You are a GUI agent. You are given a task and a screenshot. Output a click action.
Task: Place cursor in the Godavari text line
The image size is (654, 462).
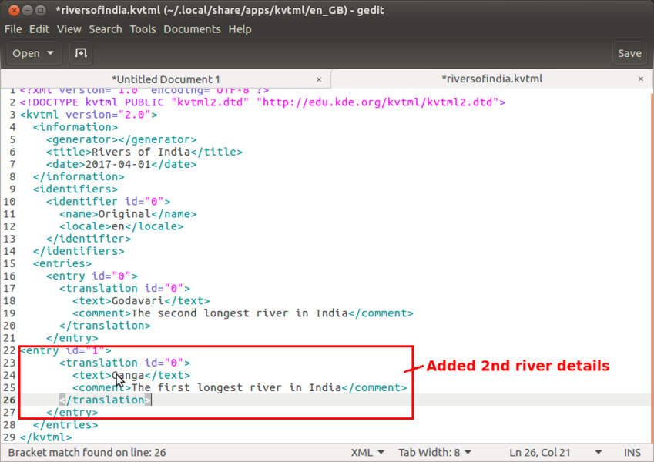pyautogui.click(x=139, y=301)
